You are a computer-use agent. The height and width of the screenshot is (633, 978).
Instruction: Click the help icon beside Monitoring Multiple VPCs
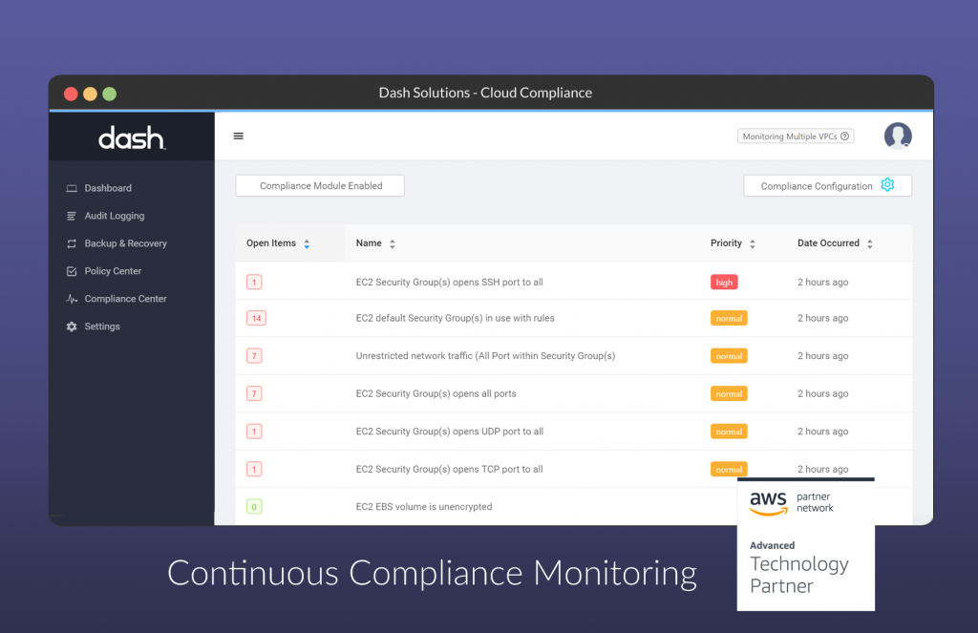click(x=844, y=137)
